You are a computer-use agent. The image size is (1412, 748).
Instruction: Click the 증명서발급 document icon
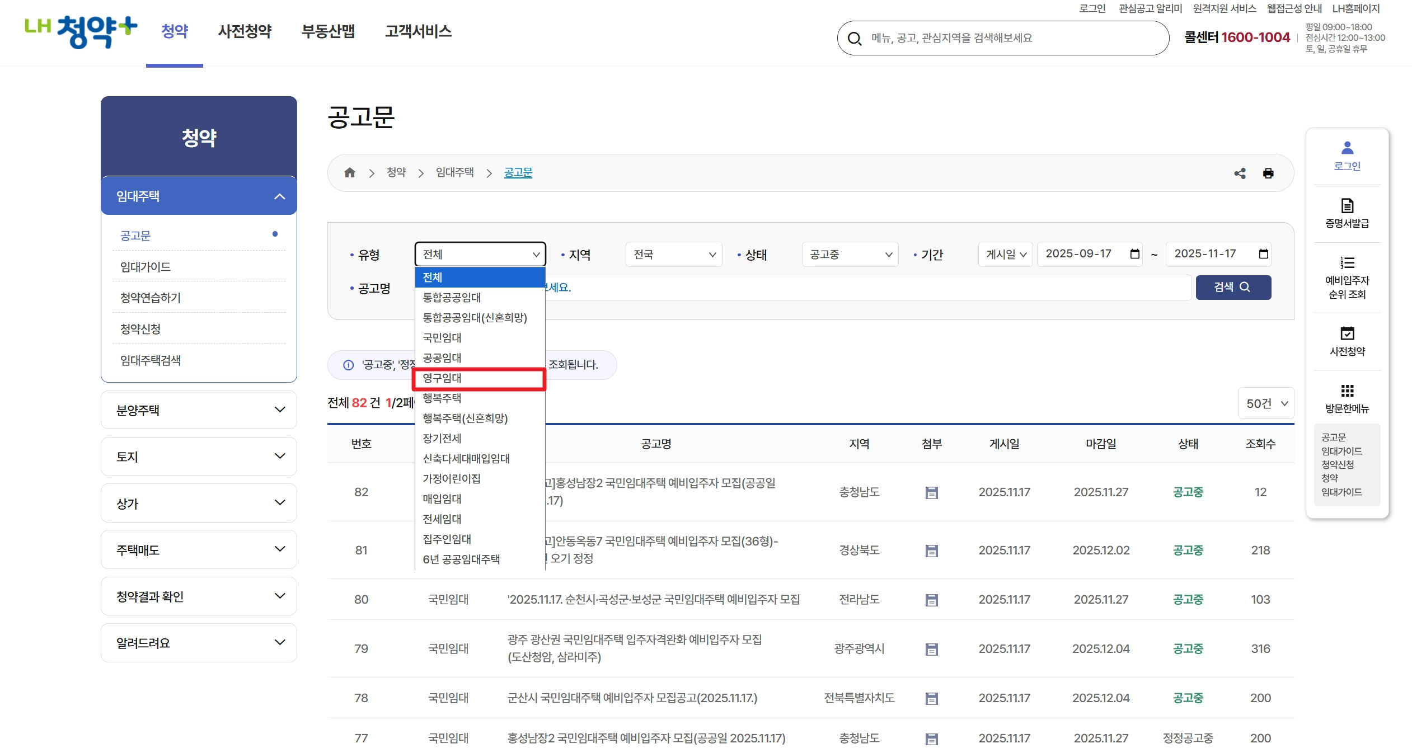1347,206
